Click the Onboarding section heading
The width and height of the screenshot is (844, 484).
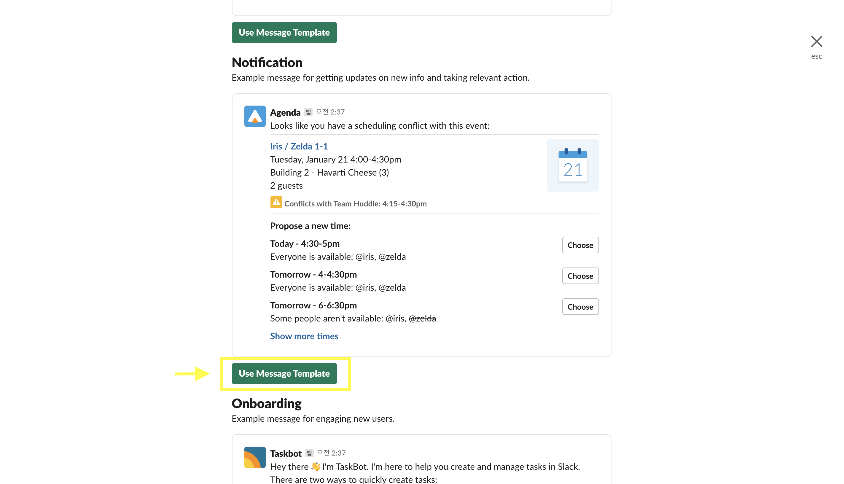pos(266,403)
